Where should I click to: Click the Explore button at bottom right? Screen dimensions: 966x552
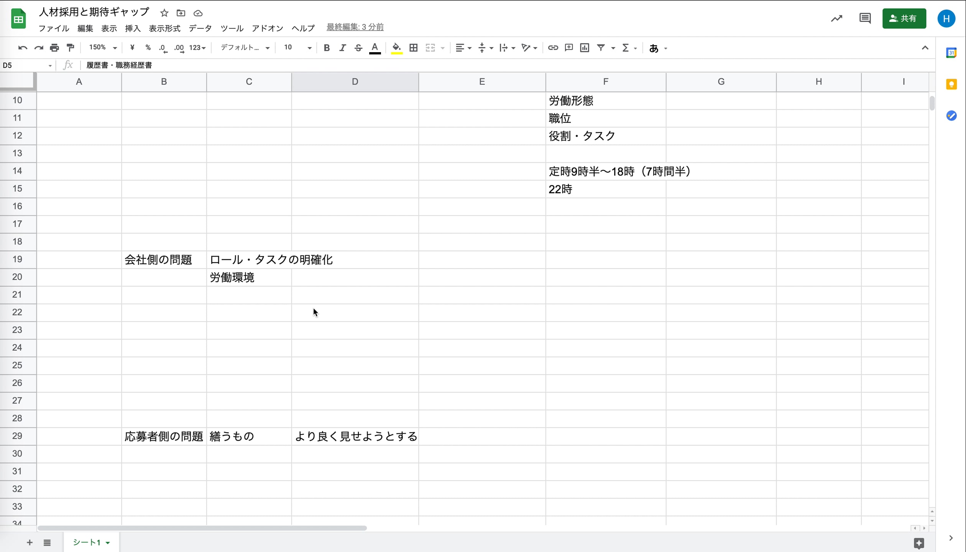(x=919, y=543)
